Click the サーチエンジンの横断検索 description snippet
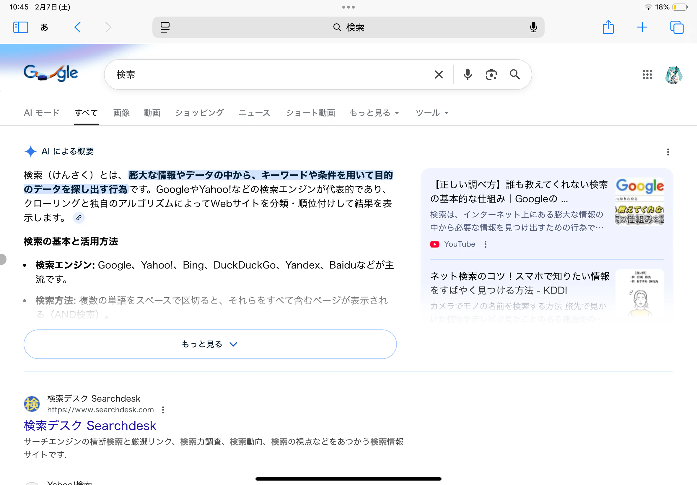 pyautogui.click(x=214, y=448)
